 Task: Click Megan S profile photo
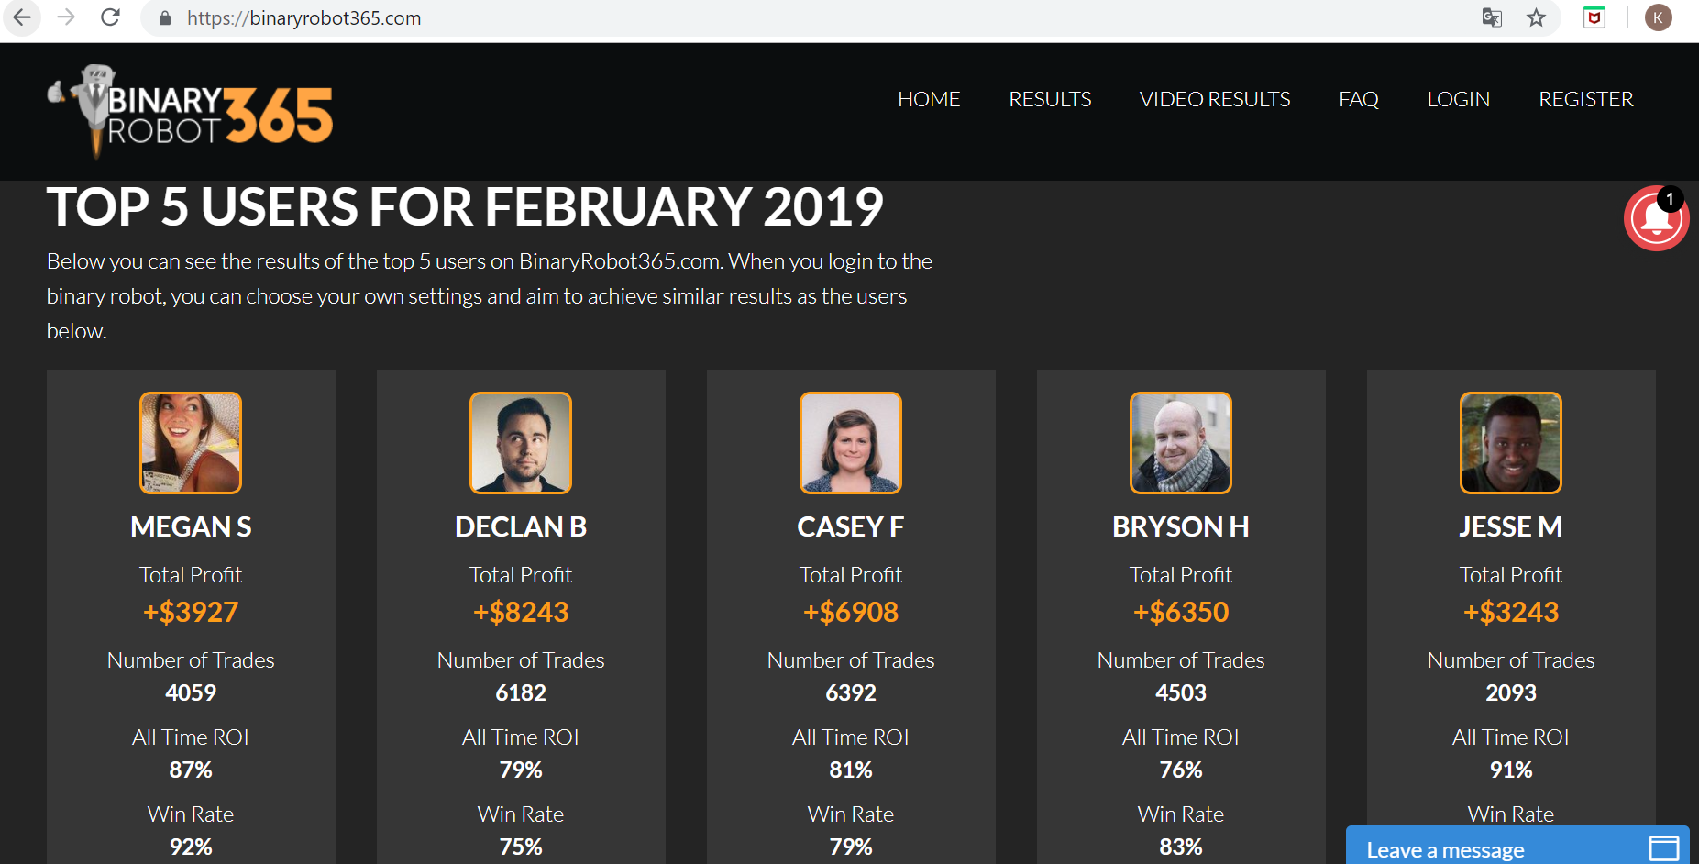[191, 443]
